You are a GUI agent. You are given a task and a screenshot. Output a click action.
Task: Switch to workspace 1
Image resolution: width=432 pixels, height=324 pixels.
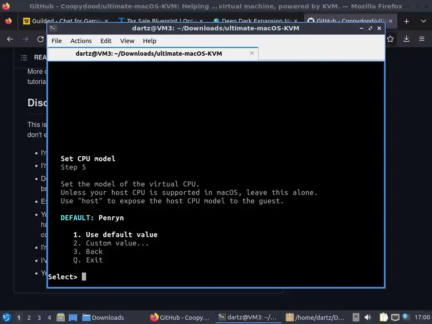[x=19, y=318]
